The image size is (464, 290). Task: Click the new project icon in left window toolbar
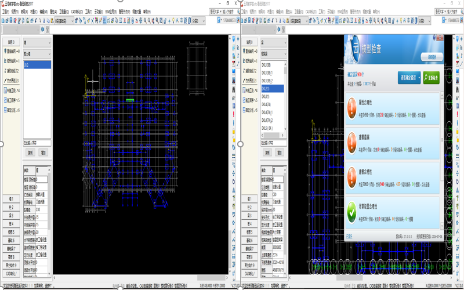pyautogui.click(x=3, y=20)
